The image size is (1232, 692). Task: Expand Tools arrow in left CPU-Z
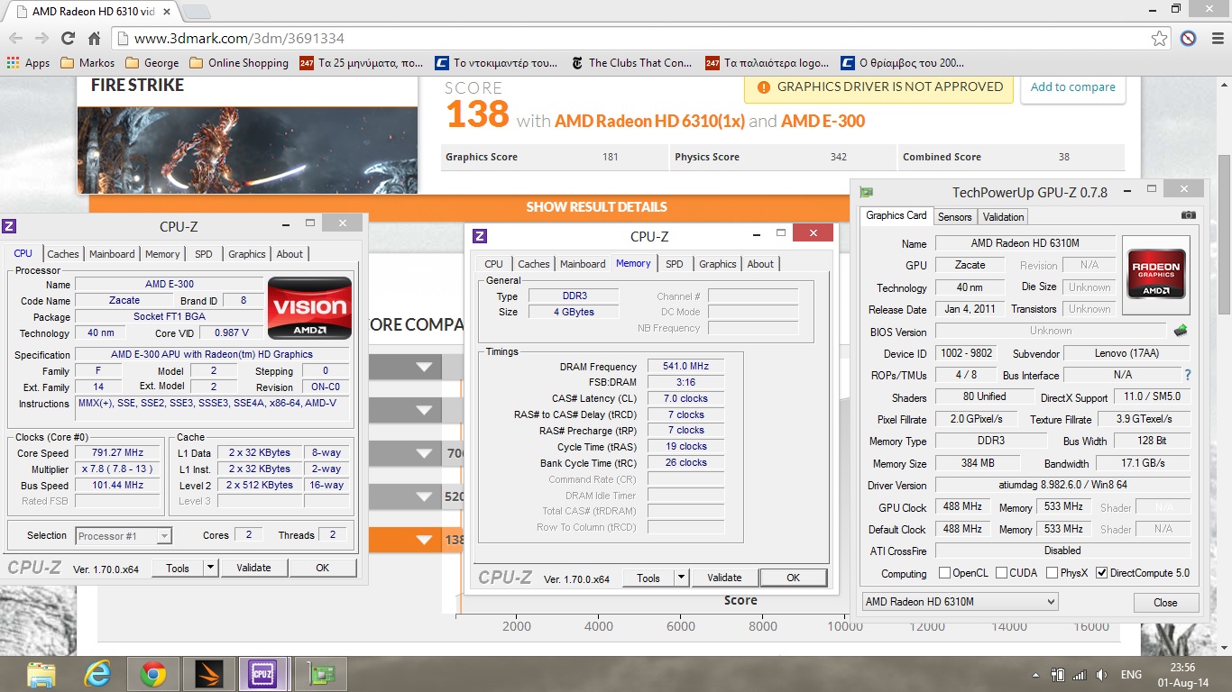(x=210, y=568)
